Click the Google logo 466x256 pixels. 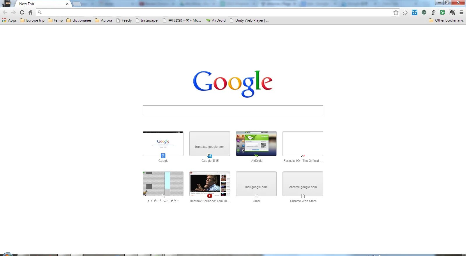233,84
